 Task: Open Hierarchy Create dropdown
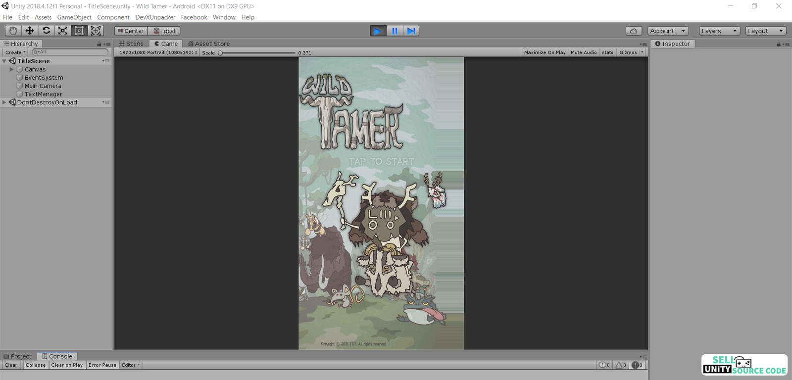(15, 52)
